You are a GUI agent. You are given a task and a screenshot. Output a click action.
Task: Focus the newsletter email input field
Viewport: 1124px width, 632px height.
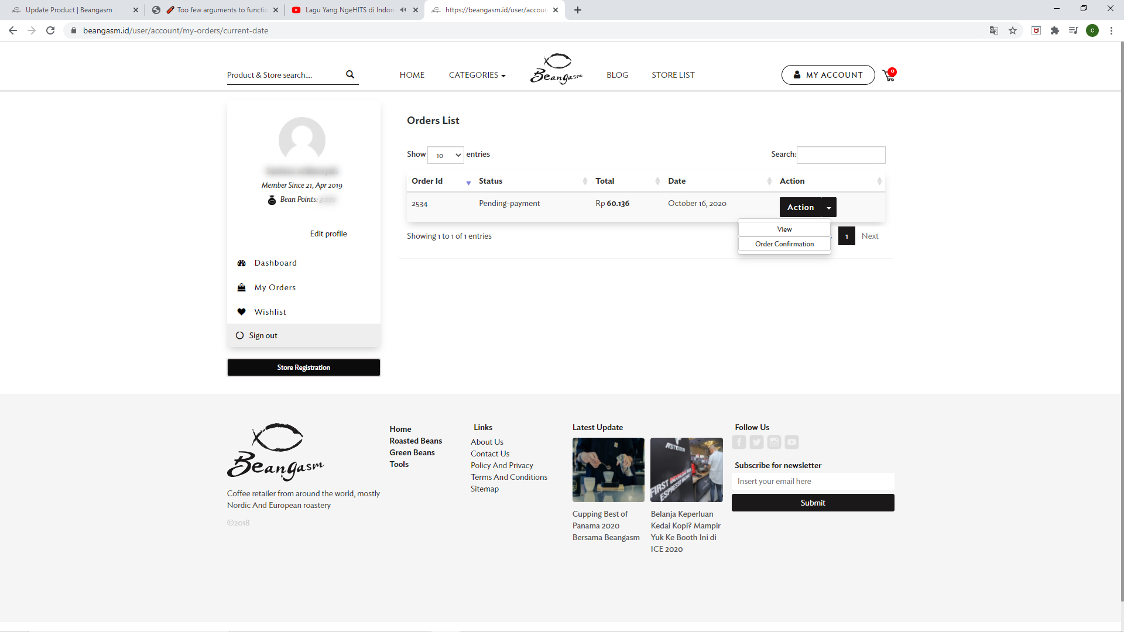813,481
